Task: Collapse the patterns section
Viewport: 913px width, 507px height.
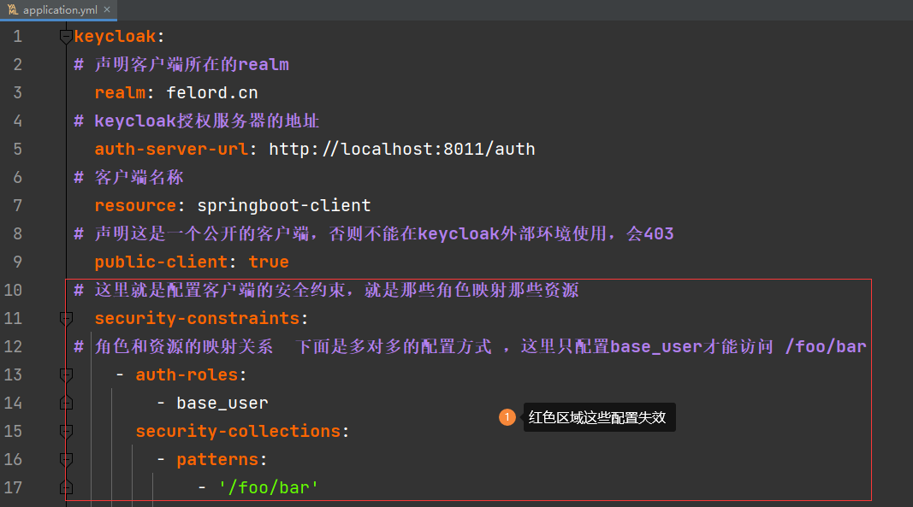Action: point(66,459)
